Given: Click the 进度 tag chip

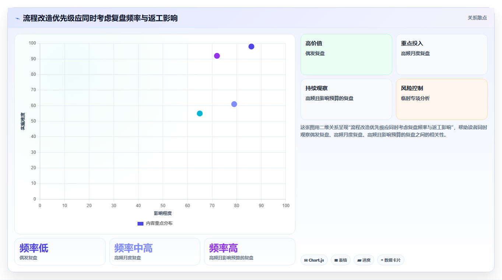Looking at the screenshot, I should click(364, 260).
